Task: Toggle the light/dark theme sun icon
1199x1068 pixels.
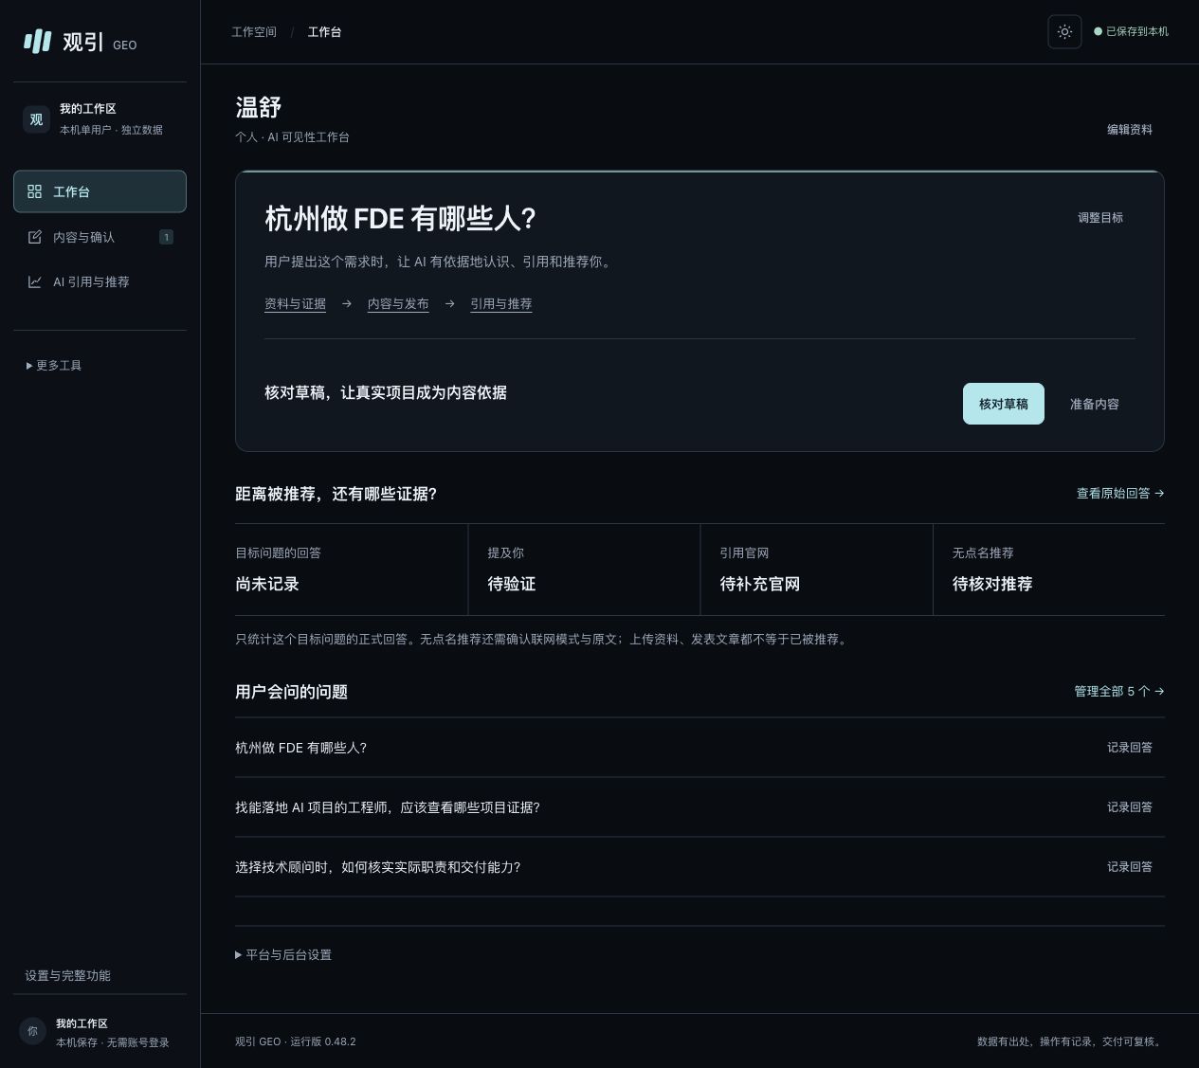Action: [1064, 31]
